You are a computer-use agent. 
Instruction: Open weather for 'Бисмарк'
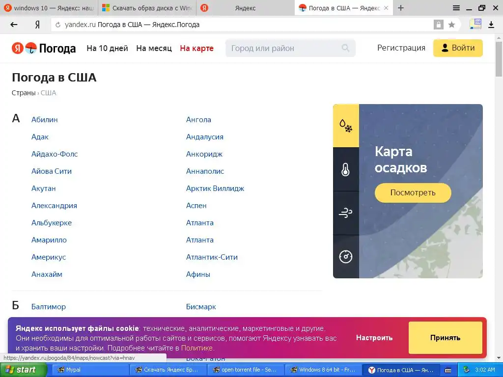coord(201,307)
